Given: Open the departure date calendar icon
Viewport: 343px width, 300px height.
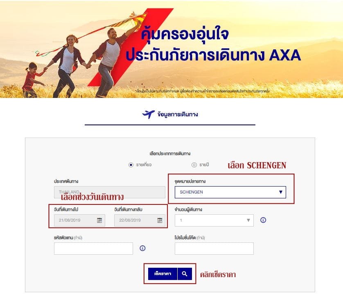Looking at the screenshot, I should tap(99, 220).
